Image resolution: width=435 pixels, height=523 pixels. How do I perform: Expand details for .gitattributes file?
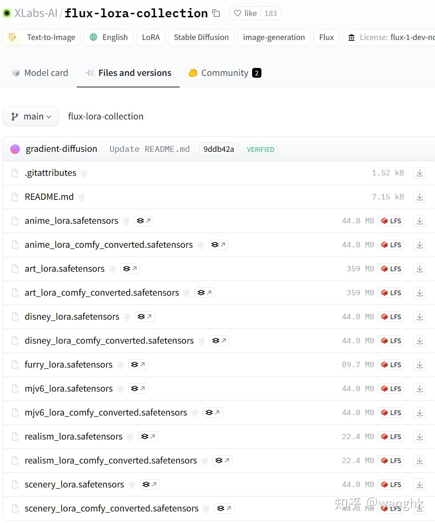(x=84, y=173)
